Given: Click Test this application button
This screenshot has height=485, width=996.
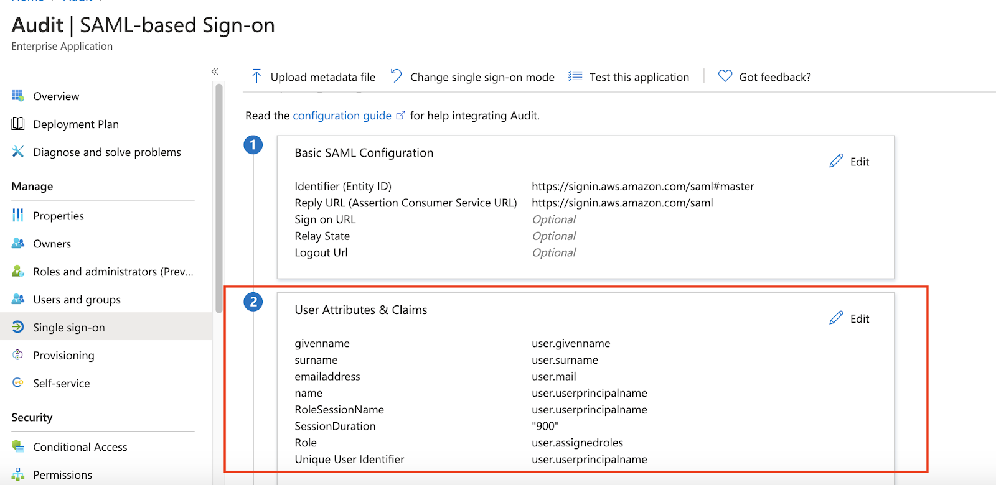Looking at the screenshot, I should pos(629,77).
